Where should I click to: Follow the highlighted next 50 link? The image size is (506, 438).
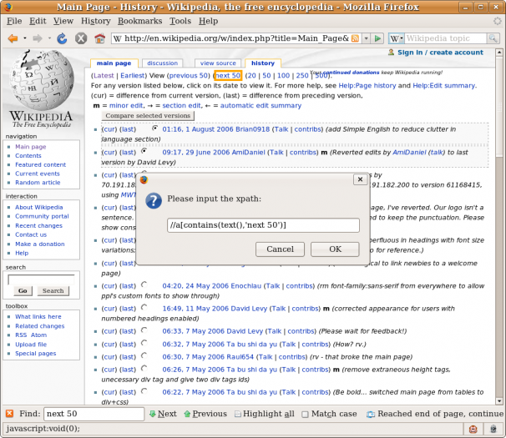pos(228,75)
